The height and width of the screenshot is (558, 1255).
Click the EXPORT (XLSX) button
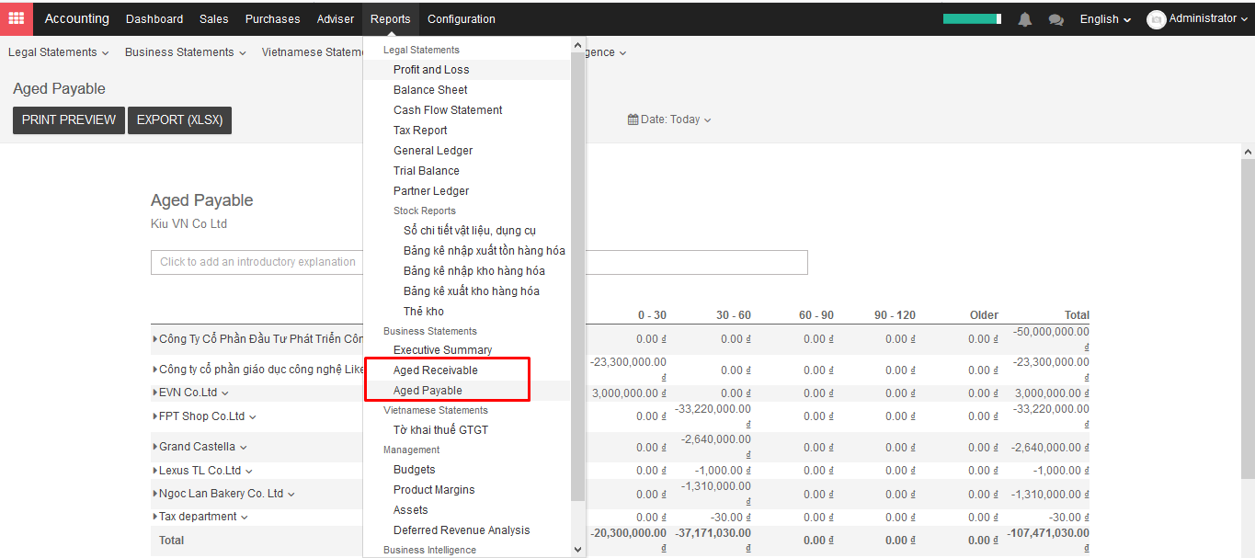tap(180, 120)
